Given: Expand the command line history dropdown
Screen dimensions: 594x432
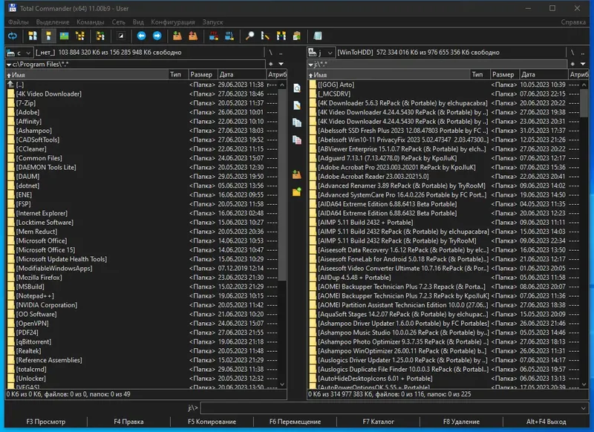Looking at the screenshot, I should pyautogui.click(x=584, y=408).
